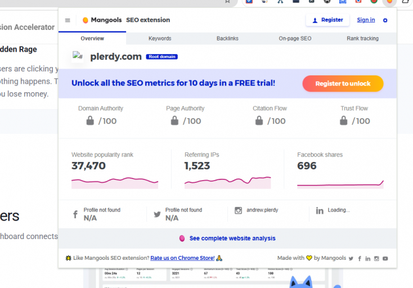413x288 pixels.
Task: Click the Mangools extension icon in browser toolbar
Action: [389, 1]
